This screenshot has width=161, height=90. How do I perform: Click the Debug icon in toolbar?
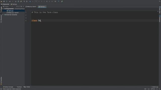(42, 1)
